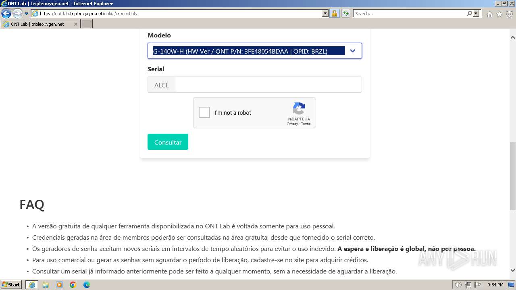Open the reCAPTCHA Terms link

[306, 124]
